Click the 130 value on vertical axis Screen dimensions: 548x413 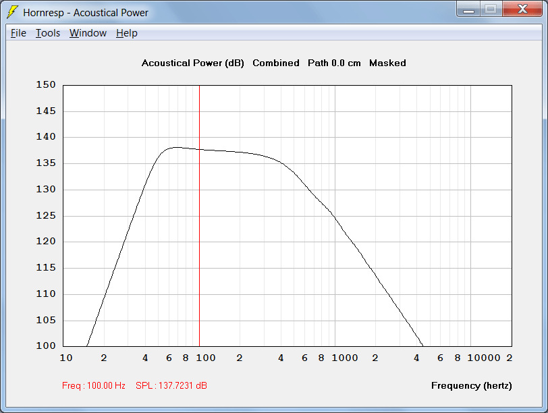click(46, 190)
